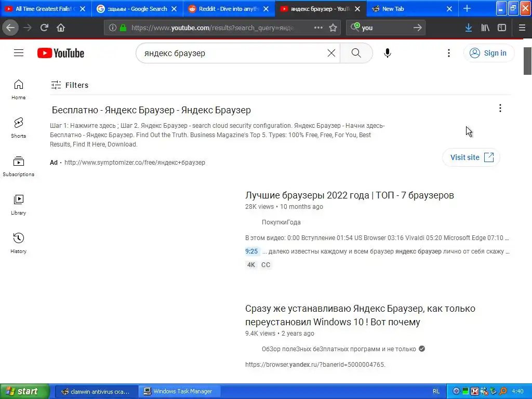Click the 4K badge on first video
Viewport: 532px width, 399px height.
click(x=251, y=265)
